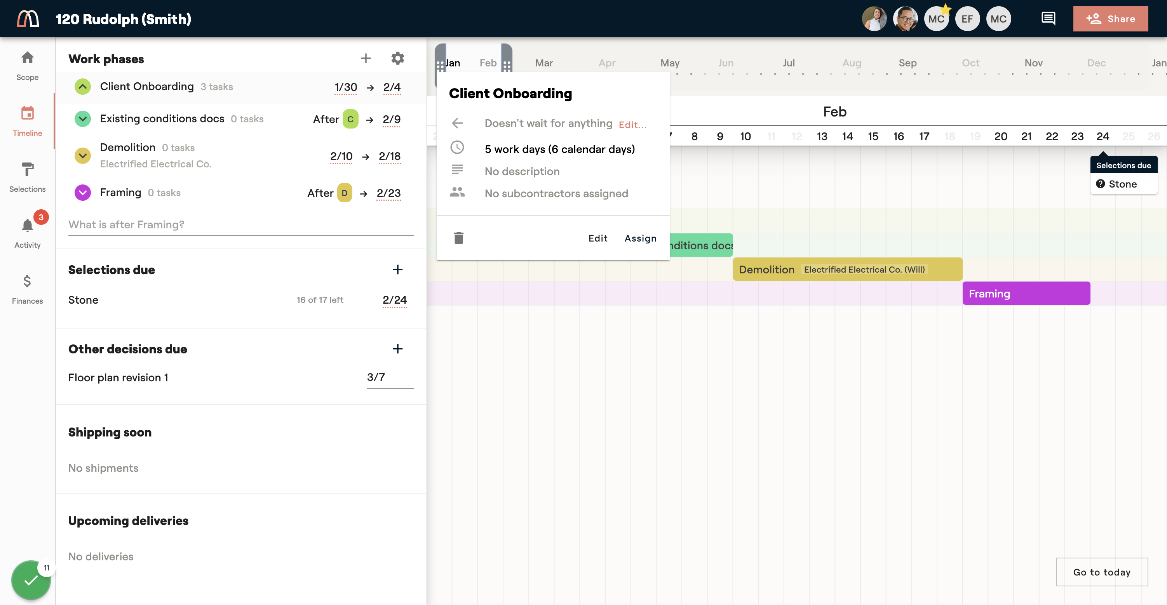Click Edit... link for phase dependency
Screen dimensions: 1167x605
[632, 125]
